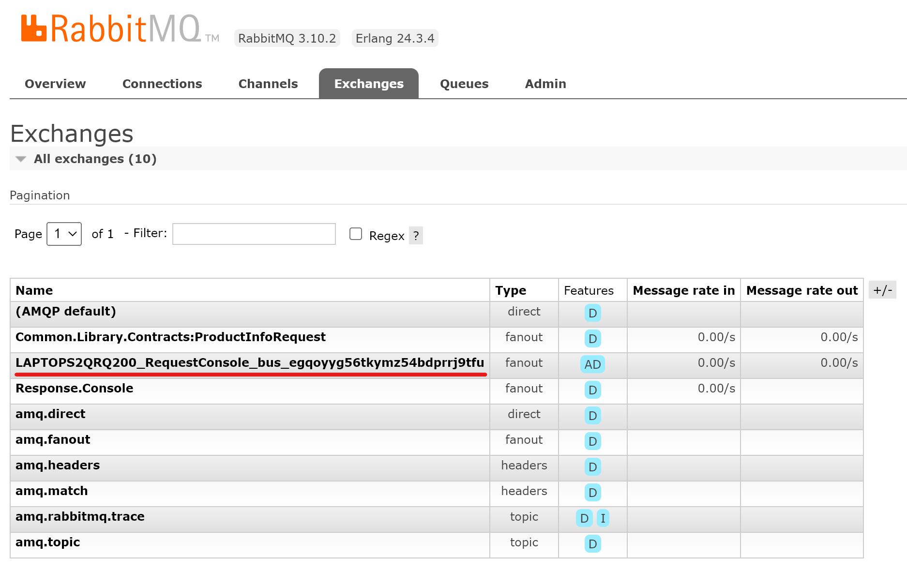This screenshot has height=572, width=907.
Task: Click inside the Filter text field
Action: tap(253, 234)
